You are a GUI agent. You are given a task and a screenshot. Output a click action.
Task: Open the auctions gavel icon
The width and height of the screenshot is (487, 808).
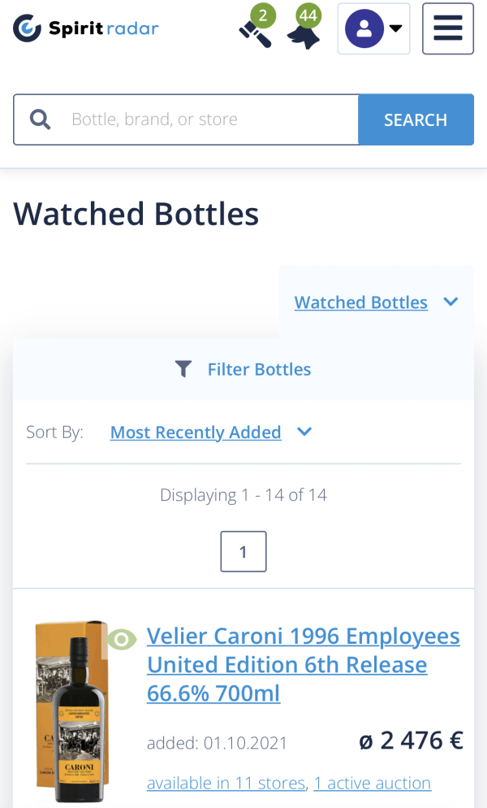coord(254,34)
